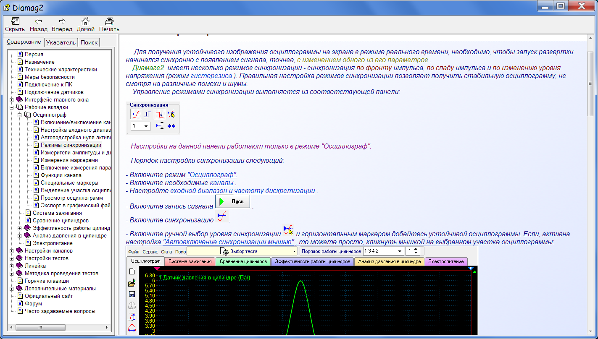This screenshot has width=598, height=339.
Task: Open the Домой home page icon
Action: point(85,21)
